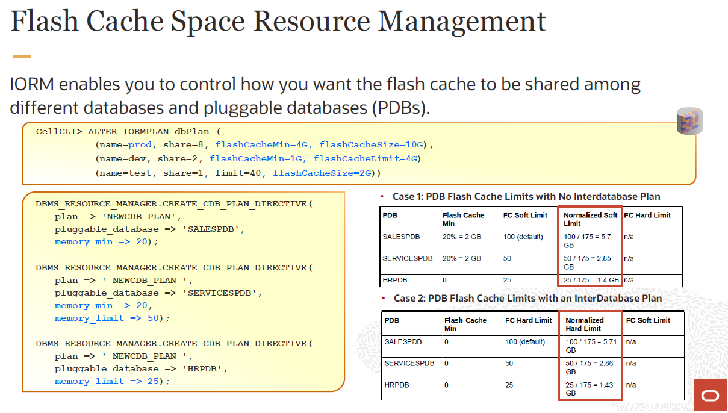Click the 'PDB' header in the Case 1 table
728x413 pixels.
pyautogui.click(x=390, y=215)
